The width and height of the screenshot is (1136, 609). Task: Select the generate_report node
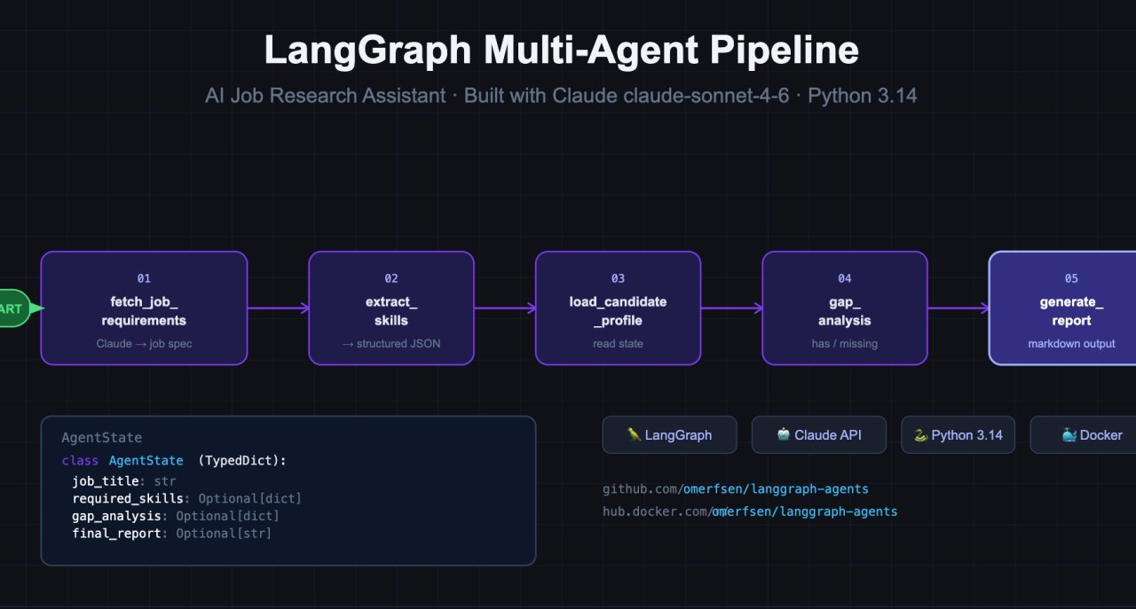1063,308
